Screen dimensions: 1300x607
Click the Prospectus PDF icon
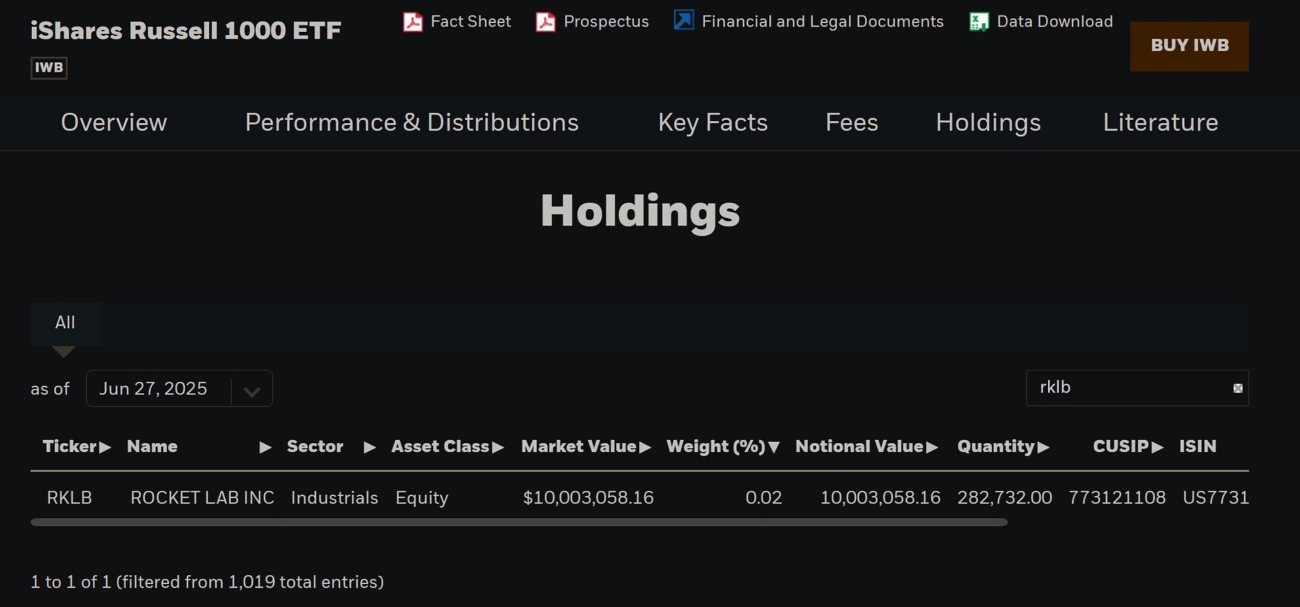pyautogui.click(x=545, y=22)
